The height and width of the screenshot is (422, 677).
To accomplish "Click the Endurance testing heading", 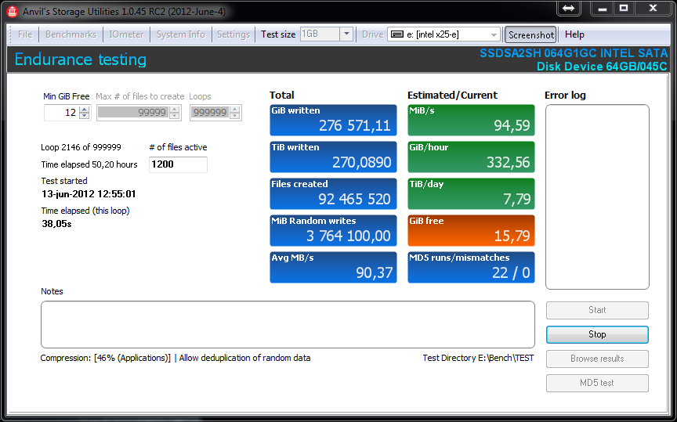I will 80,60.
